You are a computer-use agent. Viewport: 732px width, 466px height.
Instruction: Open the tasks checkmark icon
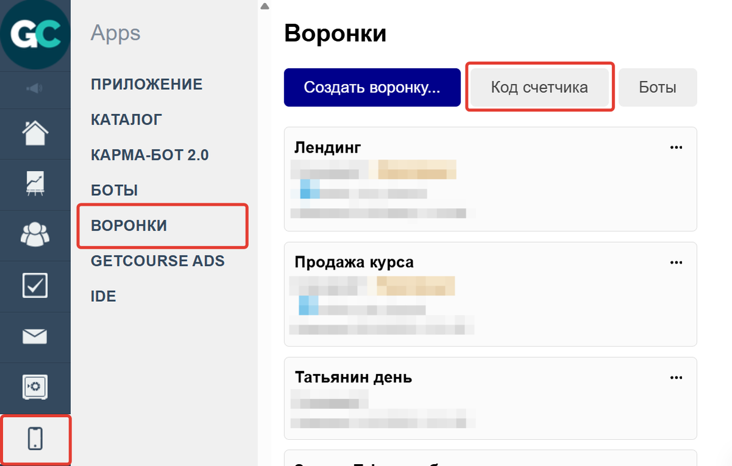pos(35,285)
